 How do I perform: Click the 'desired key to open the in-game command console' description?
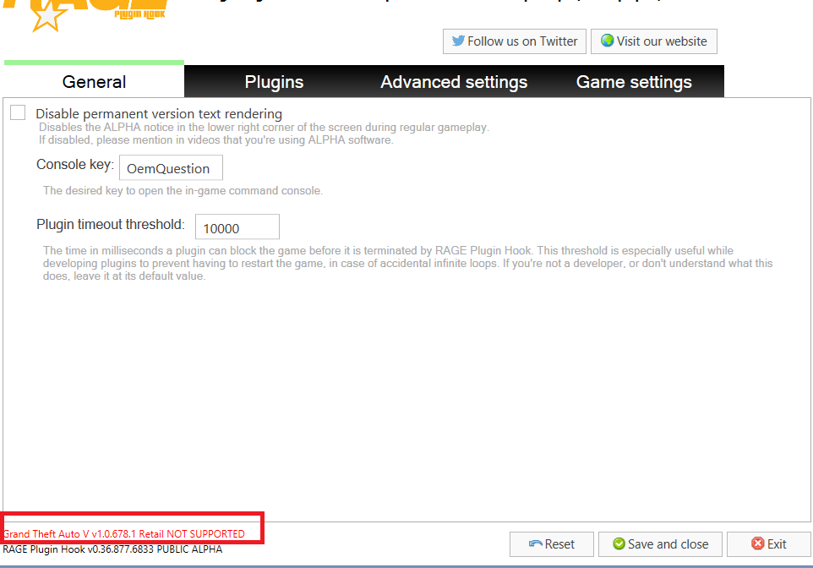[x=183, y=190]
